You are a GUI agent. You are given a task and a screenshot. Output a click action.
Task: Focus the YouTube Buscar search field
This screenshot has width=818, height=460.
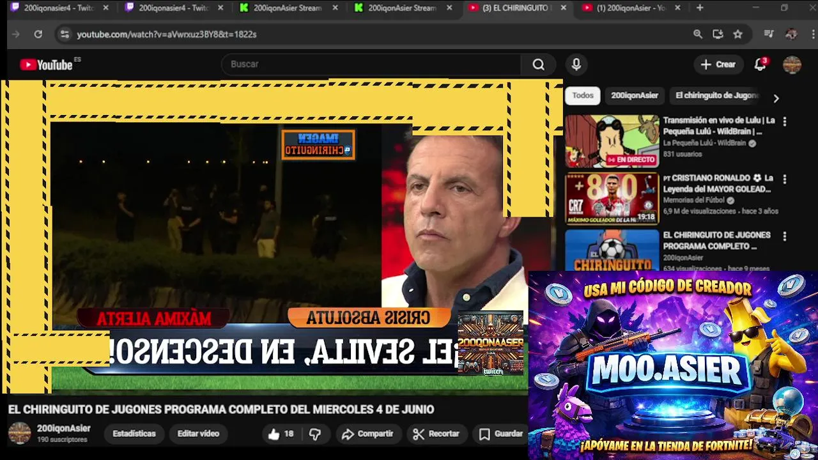pos(371,65)
